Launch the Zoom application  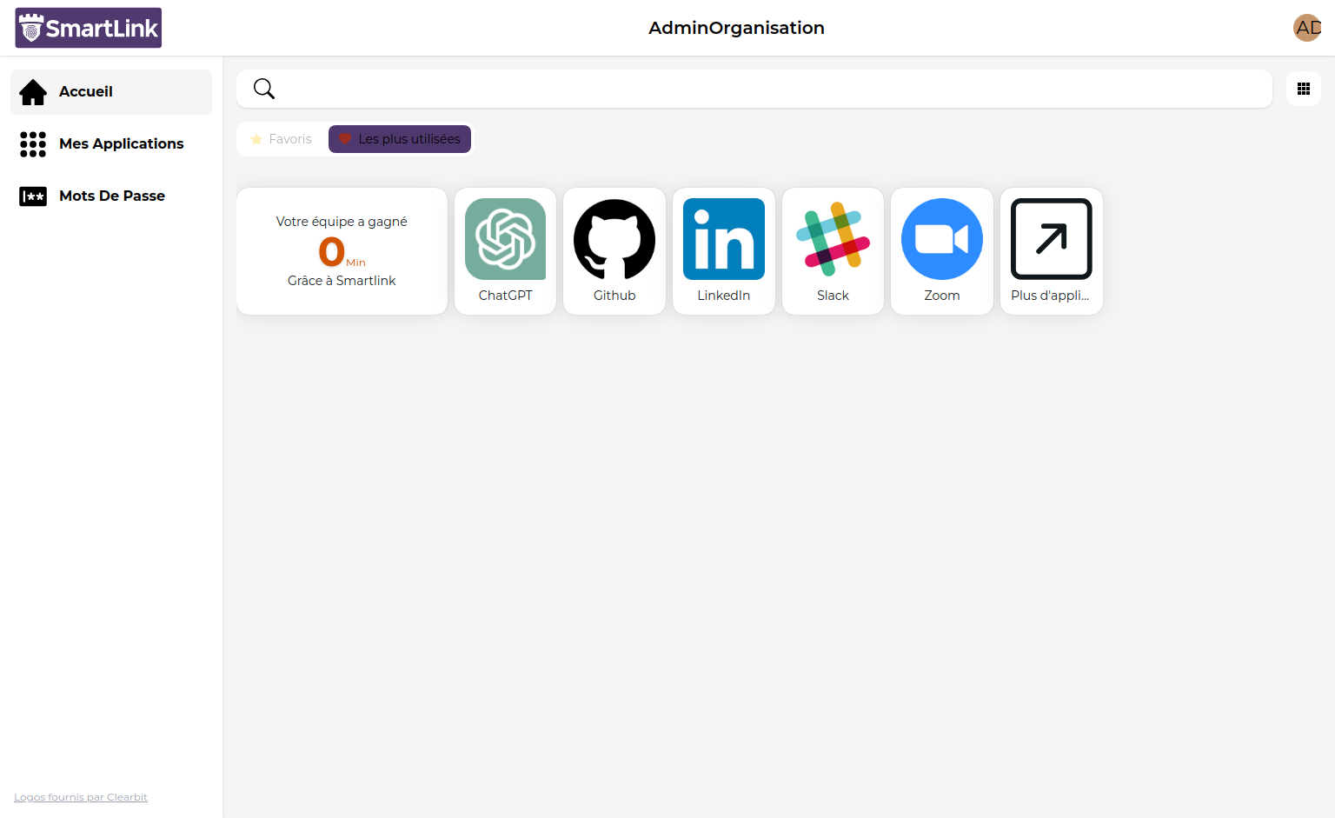tap(941, 251)
